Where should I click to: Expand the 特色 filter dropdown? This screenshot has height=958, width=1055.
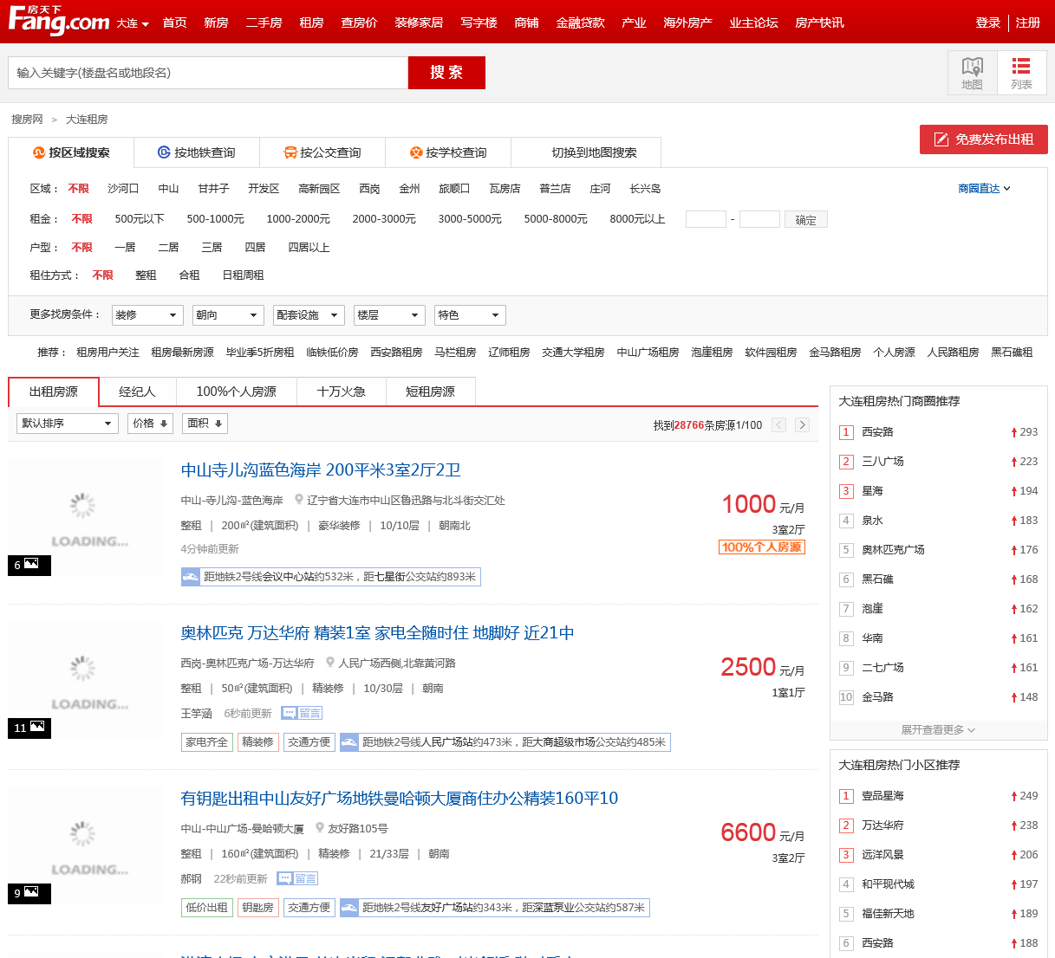coord(470,315)
